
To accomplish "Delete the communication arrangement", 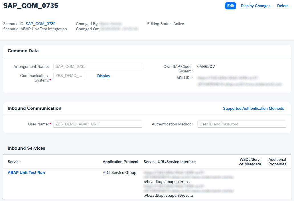I will pyautogui.click(x=283, y=6).
